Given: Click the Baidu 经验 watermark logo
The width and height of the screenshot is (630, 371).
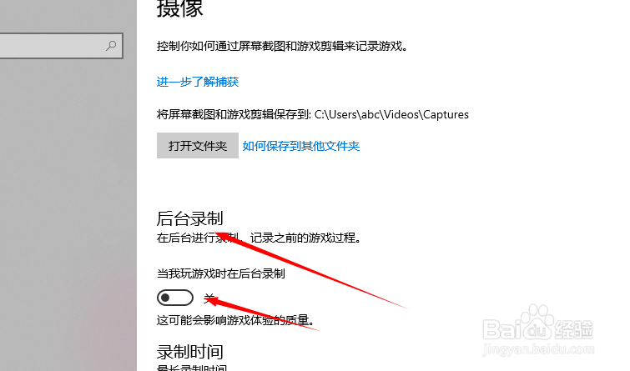Looking at the screenshot, I should pyautogui.click(x=537, y=325).
